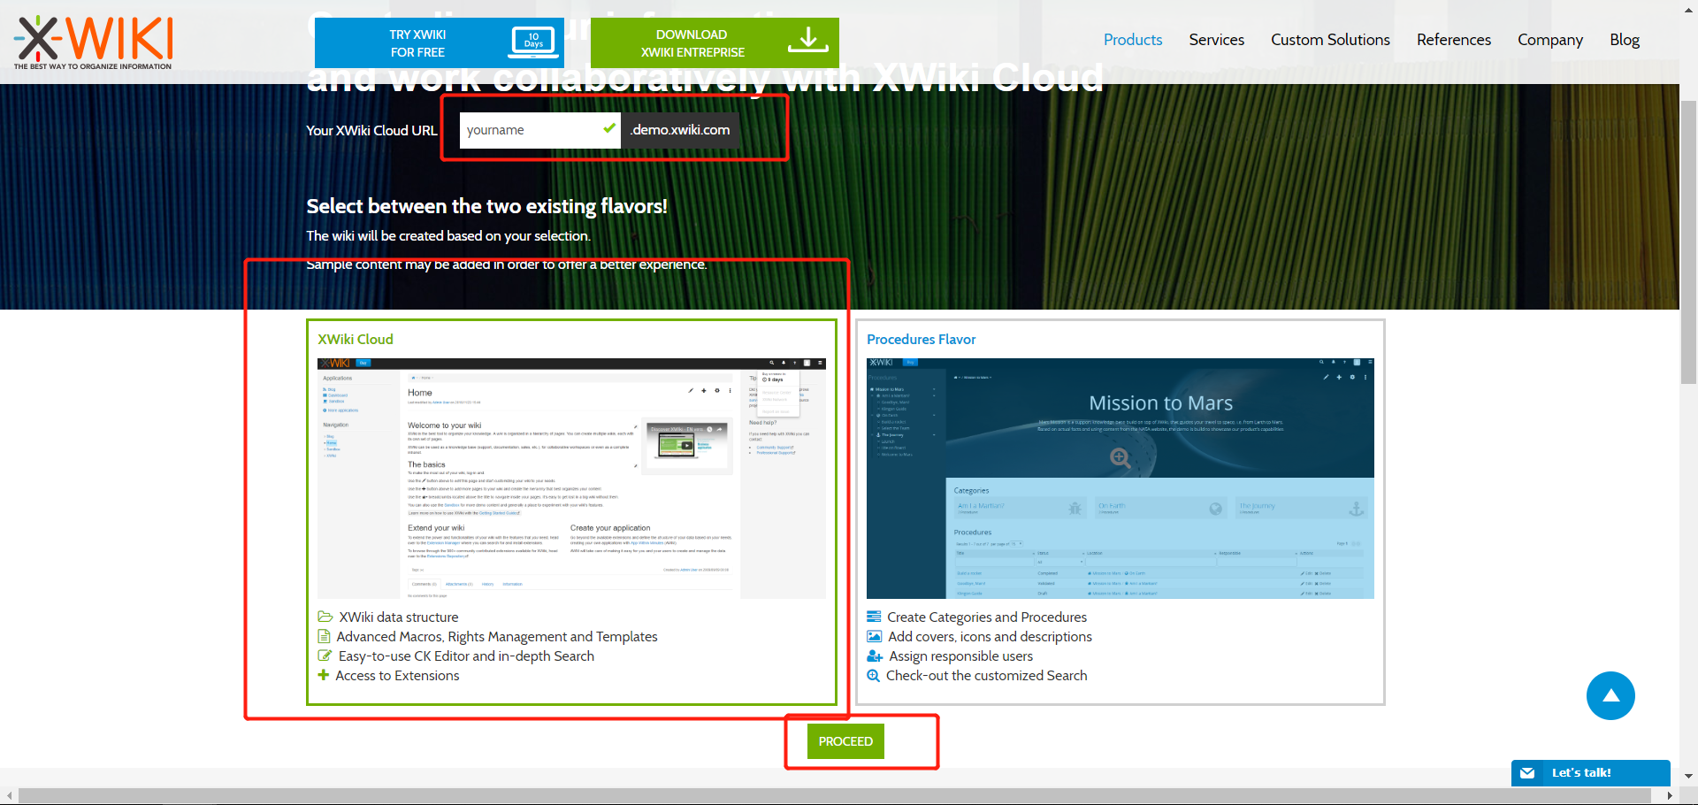
Task: Click folder icon beside XWiki data structure
Action: click(325, 617)
